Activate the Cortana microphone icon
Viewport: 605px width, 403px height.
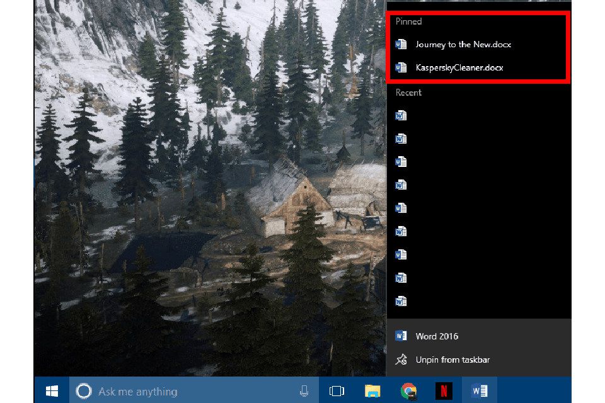304,391
